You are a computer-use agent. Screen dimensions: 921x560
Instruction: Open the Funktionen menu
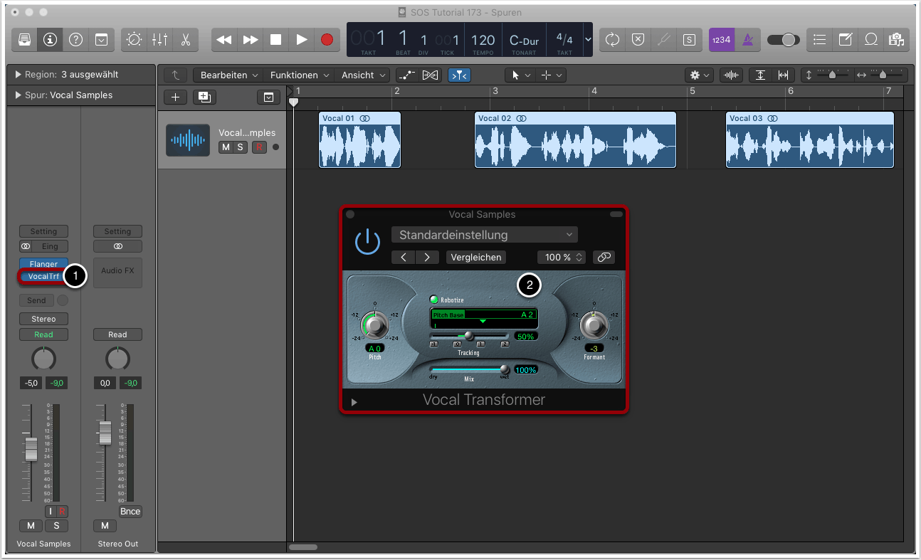[298, 75]
